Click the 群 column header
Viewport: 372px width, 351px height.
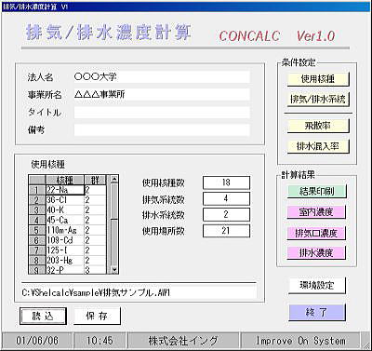(95, 180)
